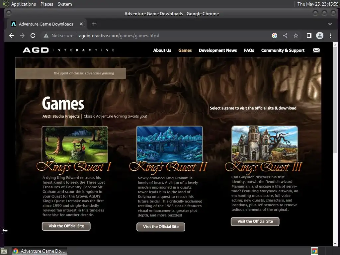The height and width of the screenshot is (255, 340).
Task: Open Chrome three-dot menu
Action: (x=330, y=36)
